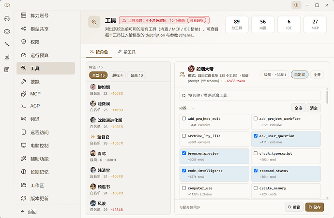
Task: Uncheck code_intelligence tool
Action: (x=184, y=170)
